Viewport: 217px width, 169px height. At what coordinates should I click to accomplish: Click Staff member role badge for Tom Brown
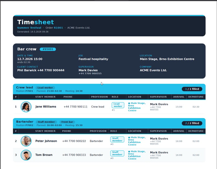click(x=117, y=153)
